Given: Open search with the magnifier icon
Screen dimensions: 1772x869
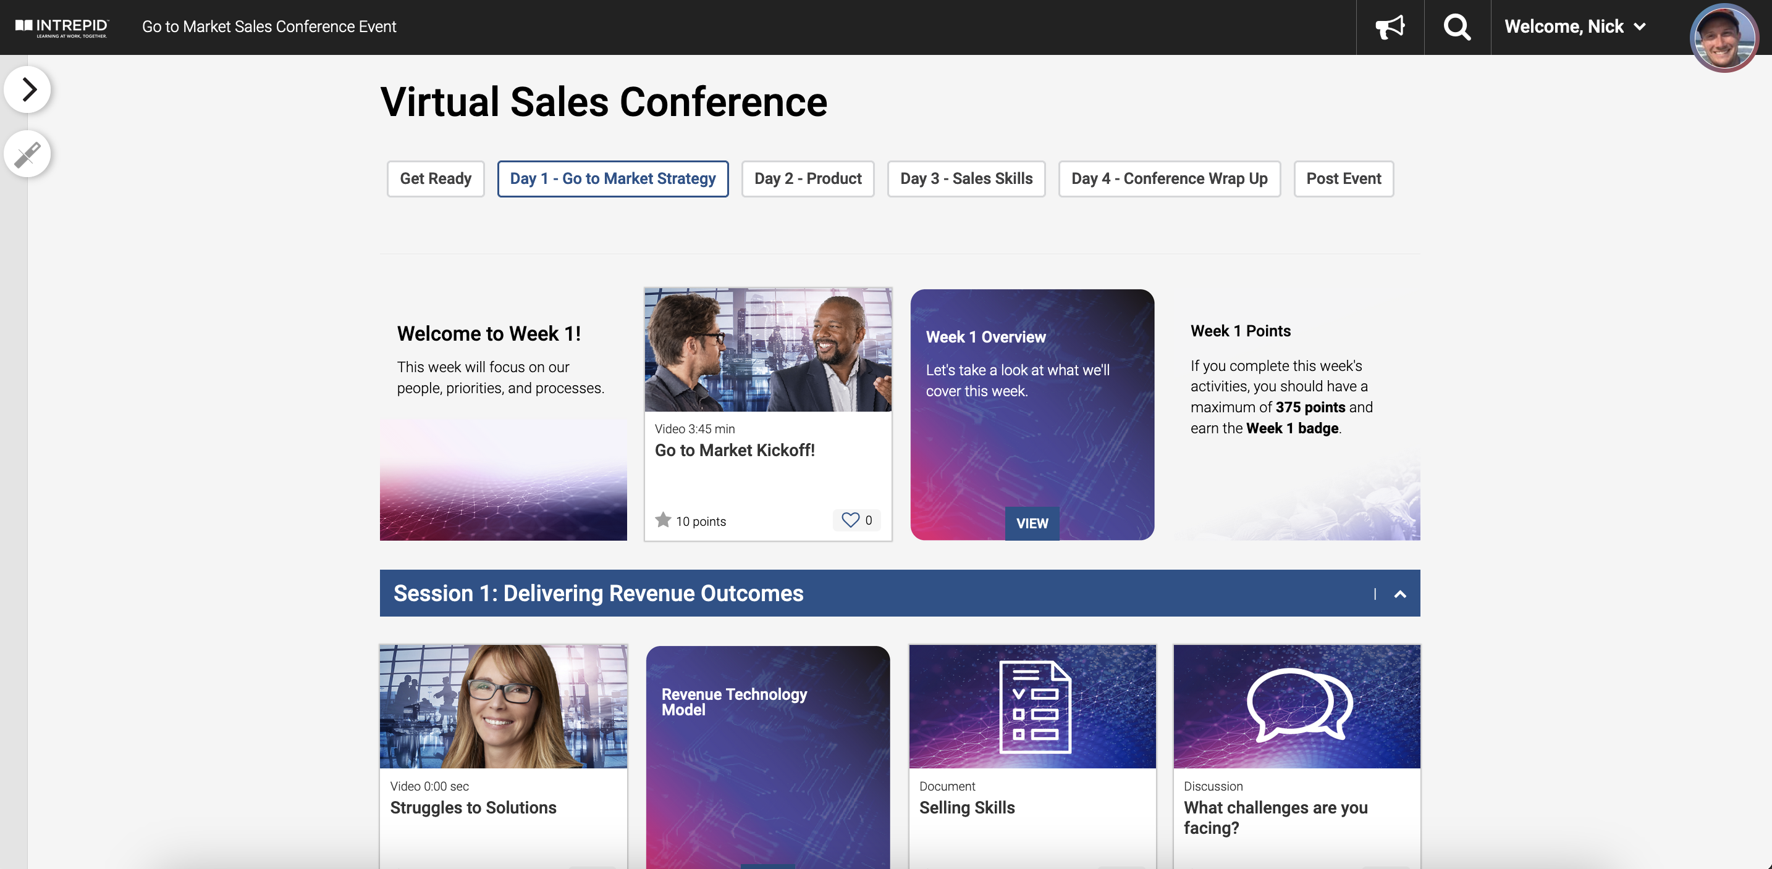Looking at the screenshot, I should pyautogui.click(x=1456, y=28).
